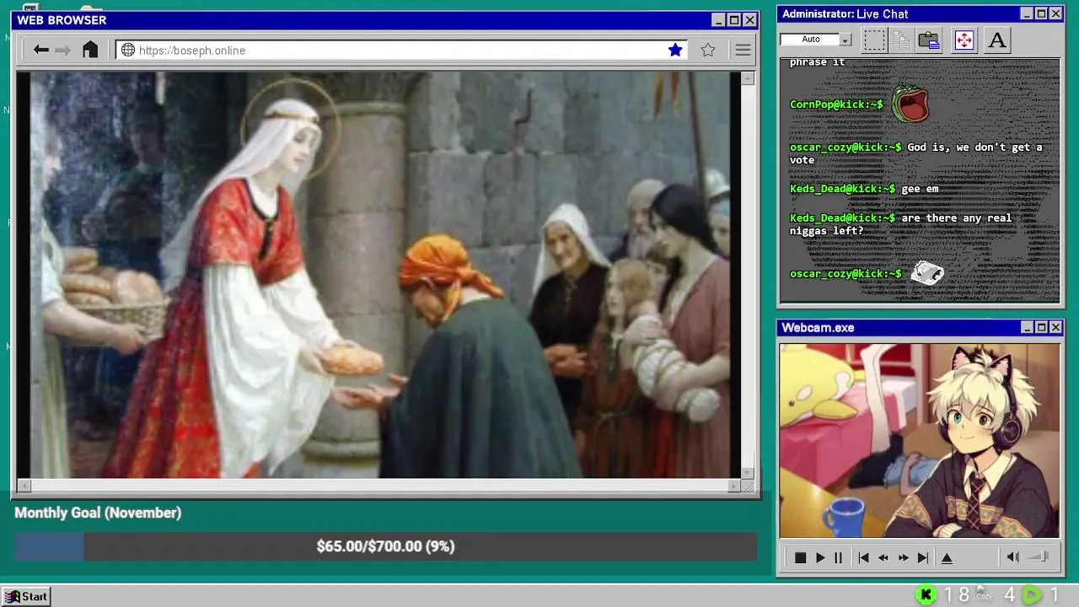
Task: Go forward with the browser forward arrow
Action: [62, 50]
